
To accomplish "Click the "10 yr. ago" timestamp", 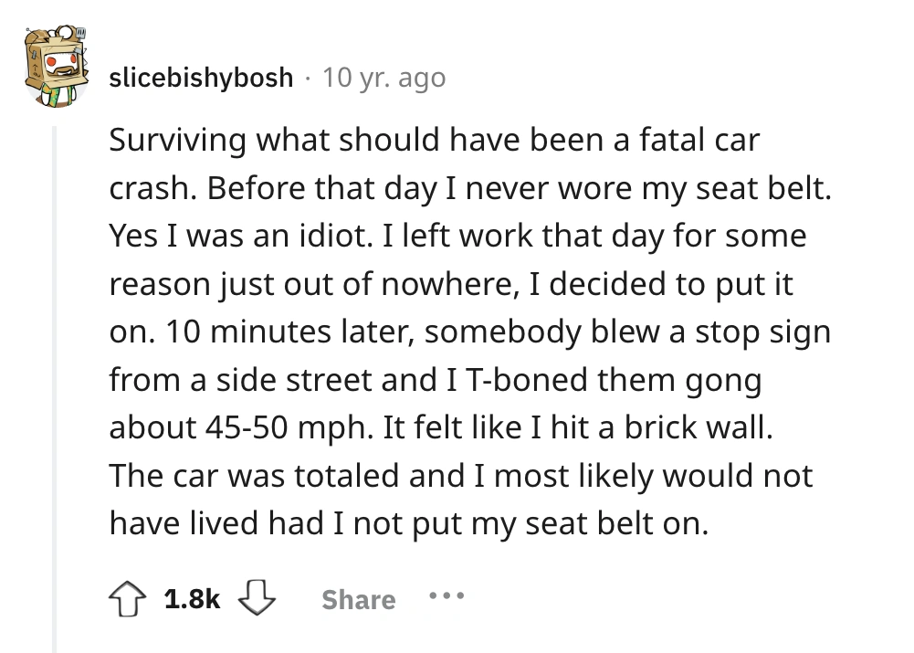I will click(x=384, y=78).
